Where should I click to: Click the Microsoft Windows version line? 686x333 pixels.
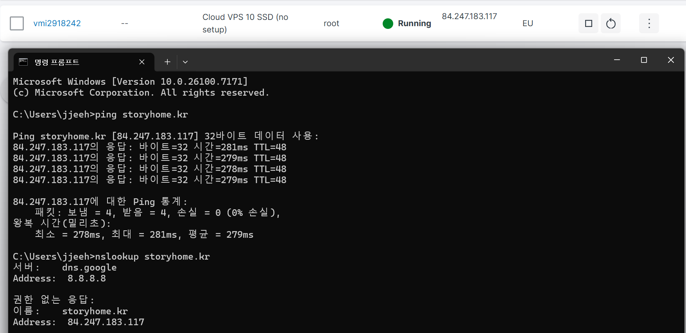130,82
